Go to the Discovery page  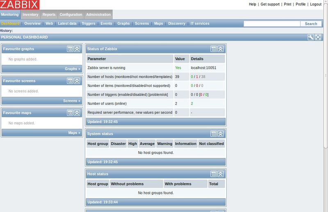pos(177,23)
